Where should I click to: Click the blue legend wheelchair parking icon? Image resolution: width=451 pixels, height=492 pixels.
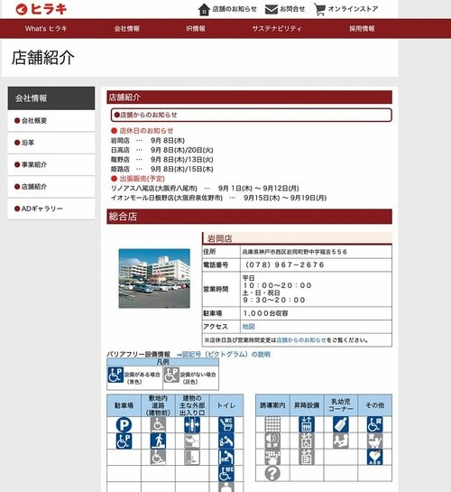tap(115, 375)
